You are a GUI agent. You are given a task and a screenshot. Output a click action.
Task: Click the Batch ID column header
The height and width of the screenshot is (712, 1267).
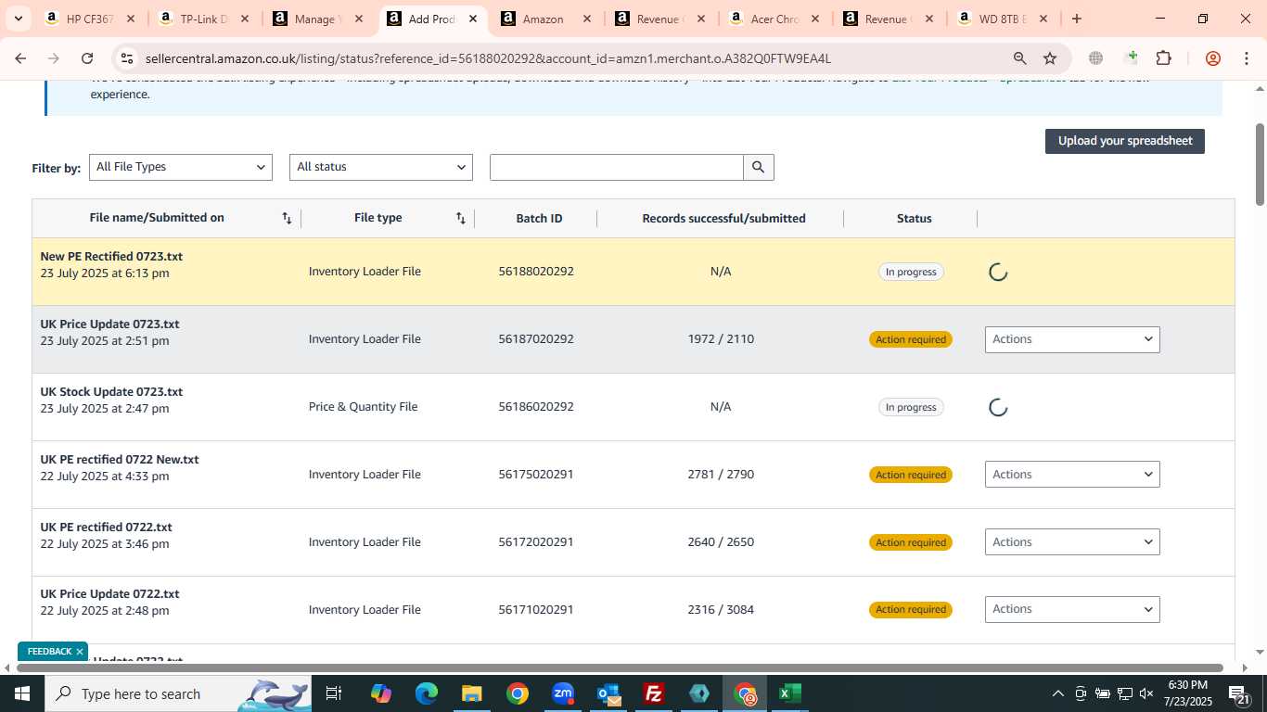[539, 219]
